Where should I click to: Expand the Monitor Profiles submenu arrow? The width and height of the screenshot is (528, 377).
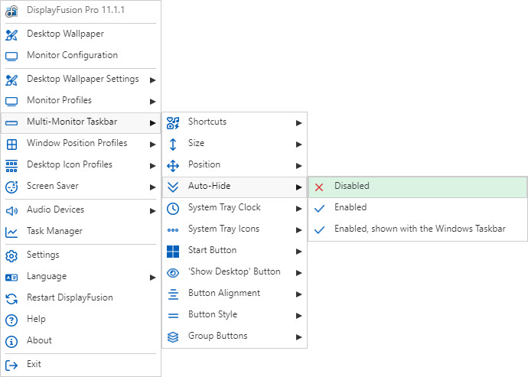click(153, 101)
